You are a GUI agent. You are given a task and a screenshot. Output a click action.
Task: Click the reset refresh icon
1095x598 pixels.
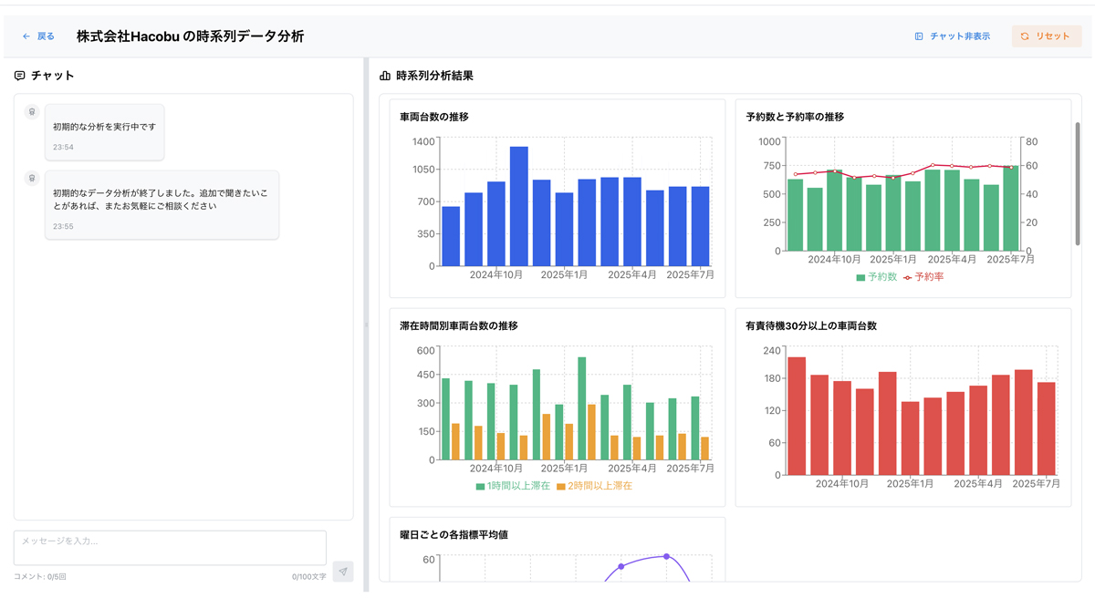1025,36
